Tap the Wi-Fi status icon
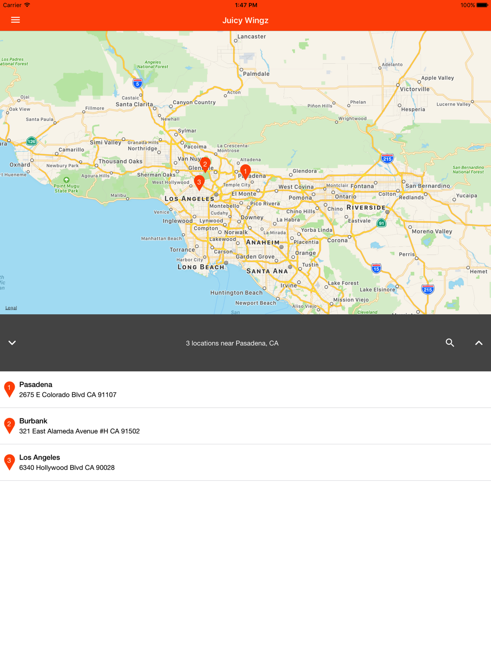 27,5
